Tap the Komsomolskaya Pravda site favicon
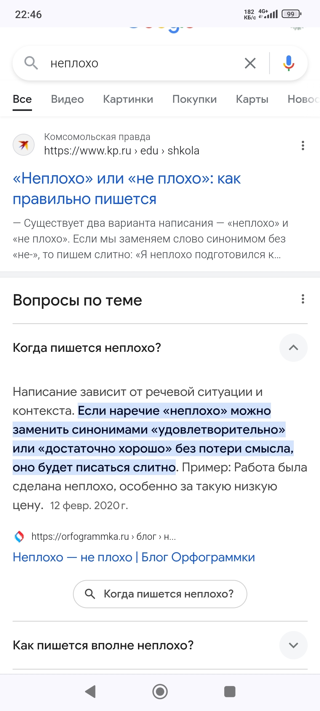320x711 pixels. coord(24,145)
